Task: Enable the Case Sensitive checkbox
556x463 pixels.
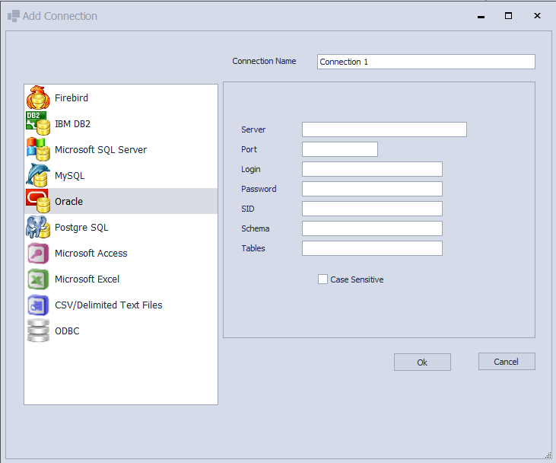Action: (x=322, y=279)
